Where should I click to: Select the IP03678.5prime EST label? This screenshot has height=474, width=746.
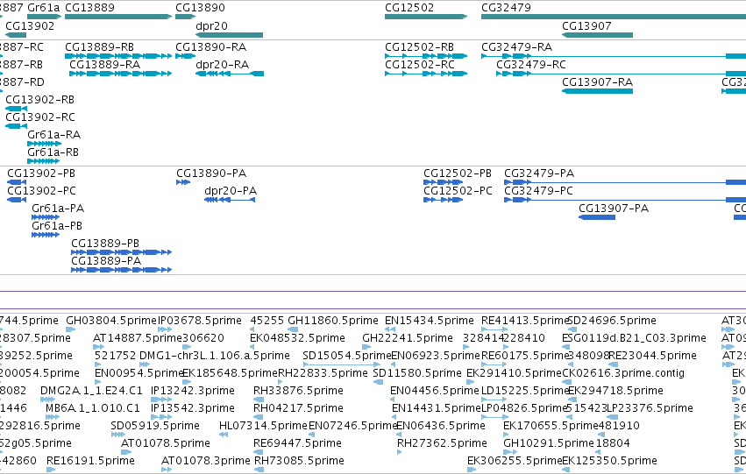click(199, 321)
